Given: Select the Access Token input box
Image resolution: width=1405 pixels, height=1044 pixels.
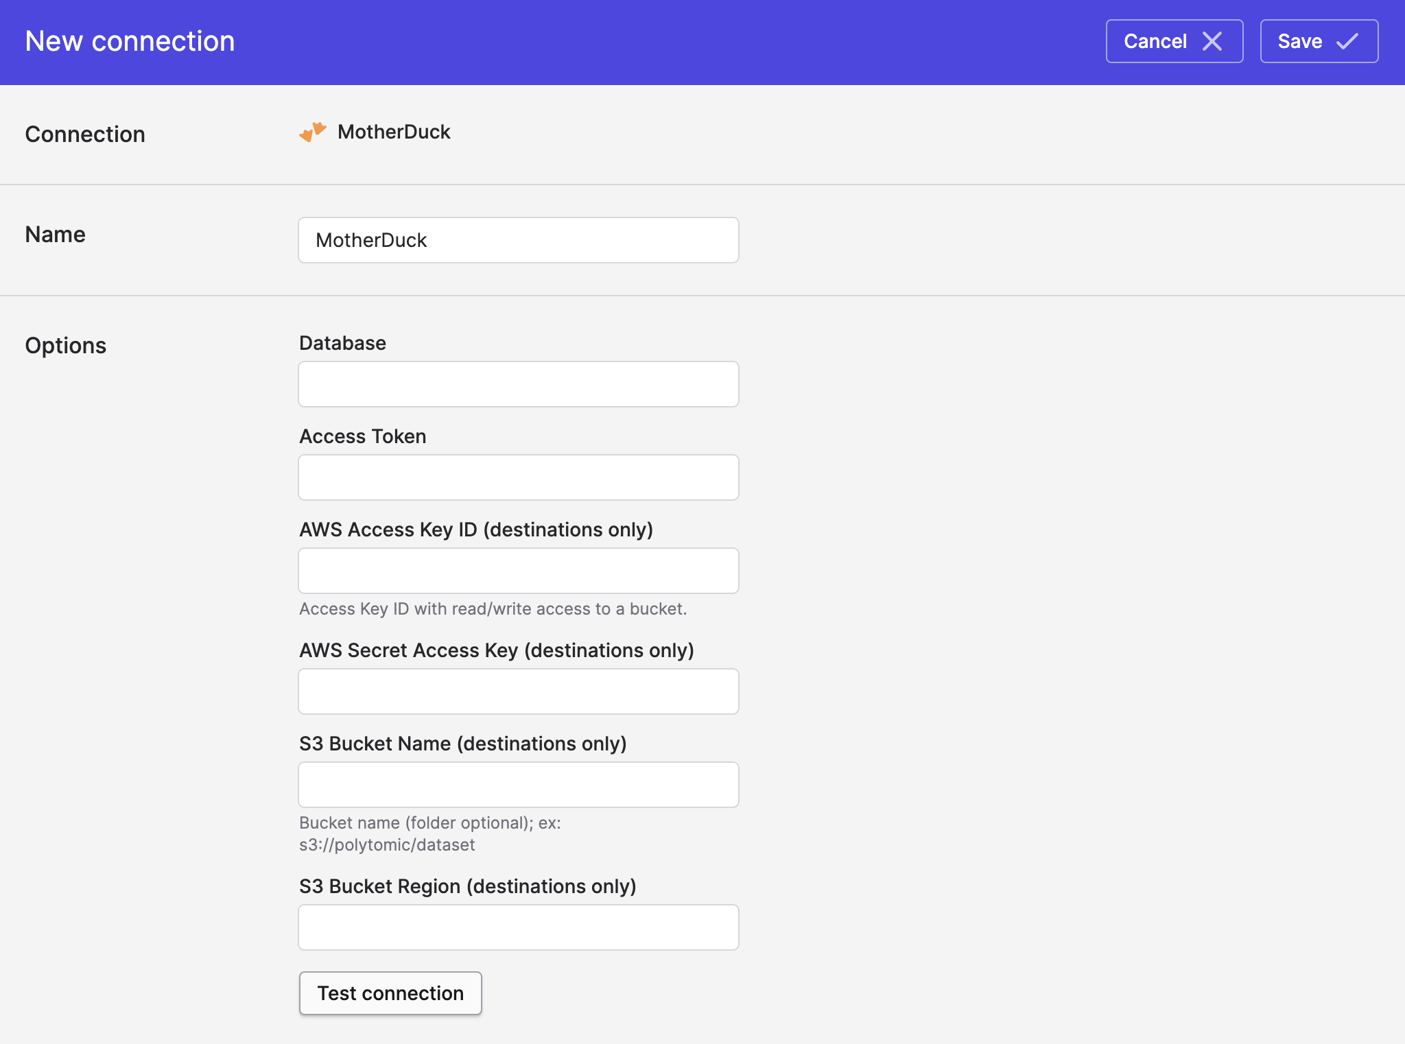Looking at the screenshot, I should pos(518,477).
